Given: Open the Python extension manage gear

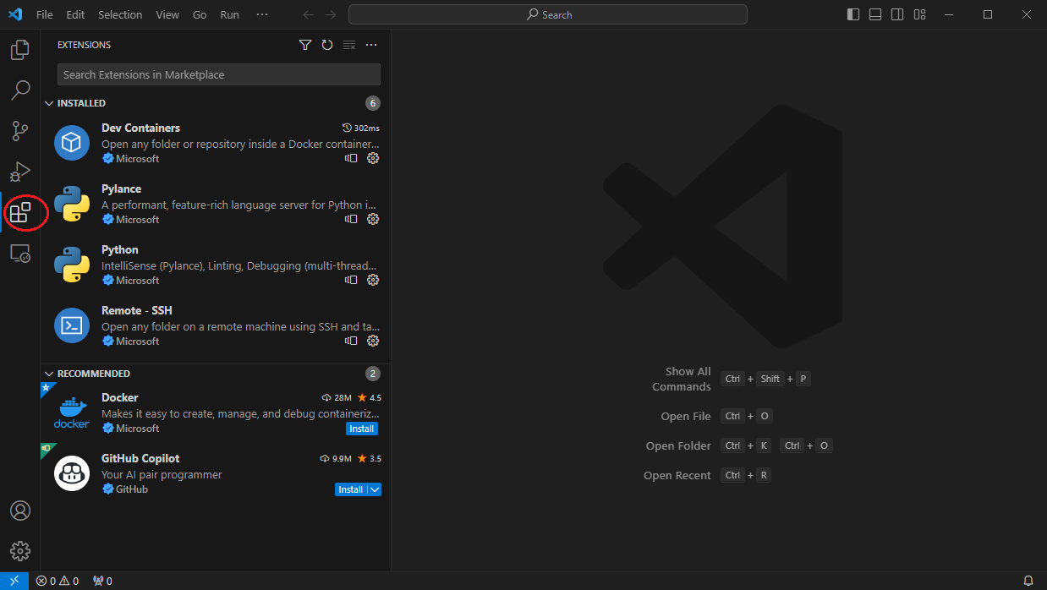Looking at the screenshot, I should (x=373, y=280).
